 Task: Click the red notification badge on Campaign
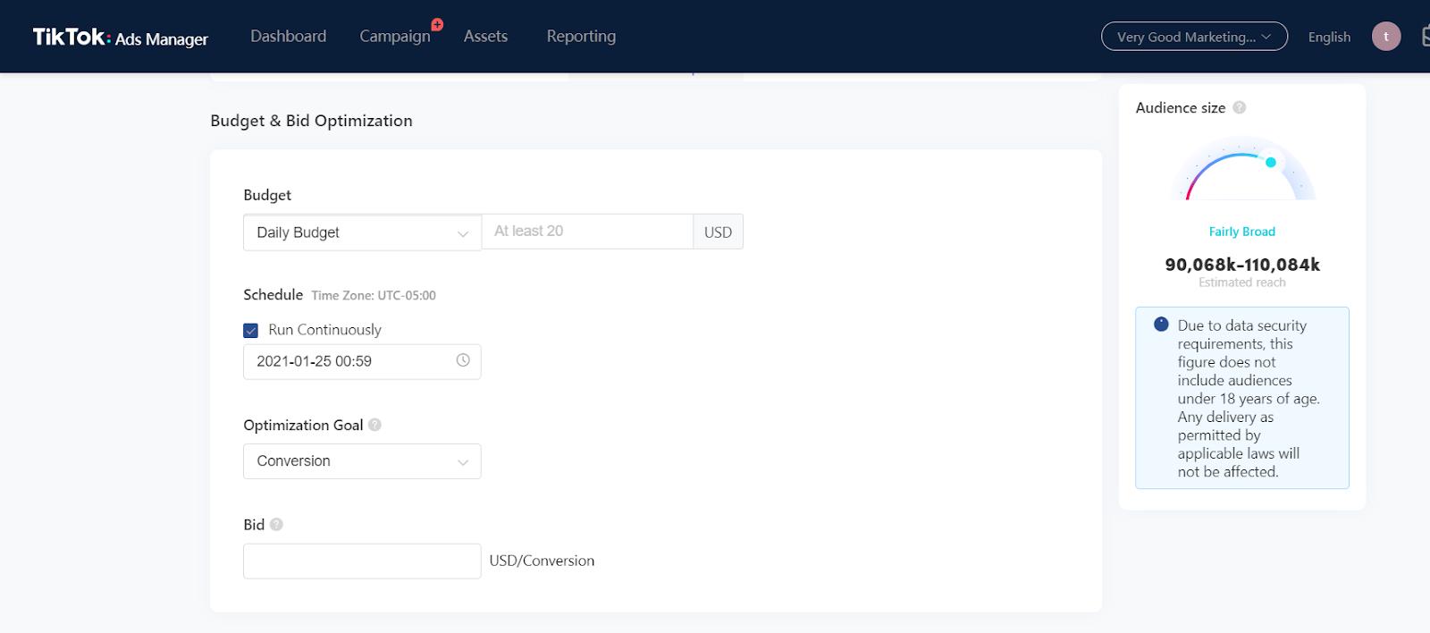point(437,24)
